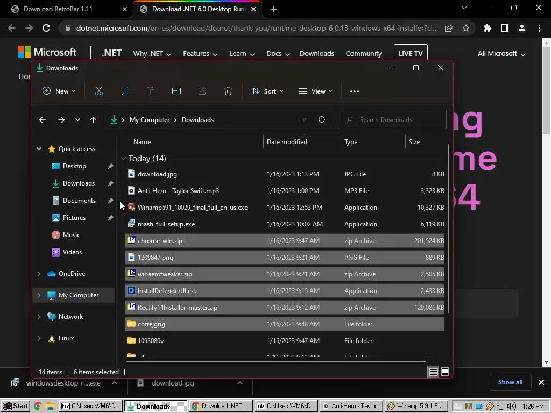Open Why .NET menu
Screen dimensions: 551x413
point(152,54)
